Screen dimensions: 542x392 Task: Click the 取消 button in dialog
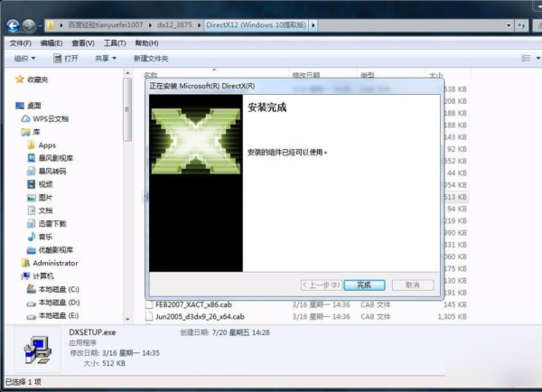tap(413, 285)
